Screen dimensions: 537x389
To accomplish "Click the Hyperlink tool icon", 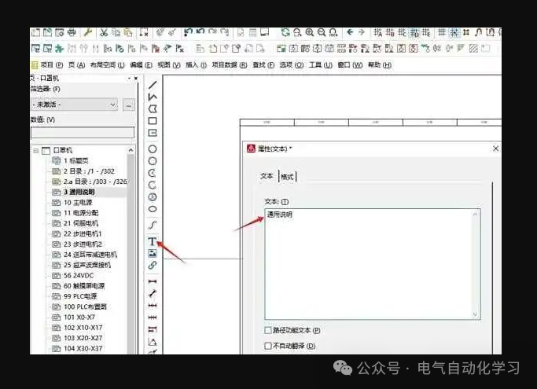I will pyautogui.click(x=153, y=266).
